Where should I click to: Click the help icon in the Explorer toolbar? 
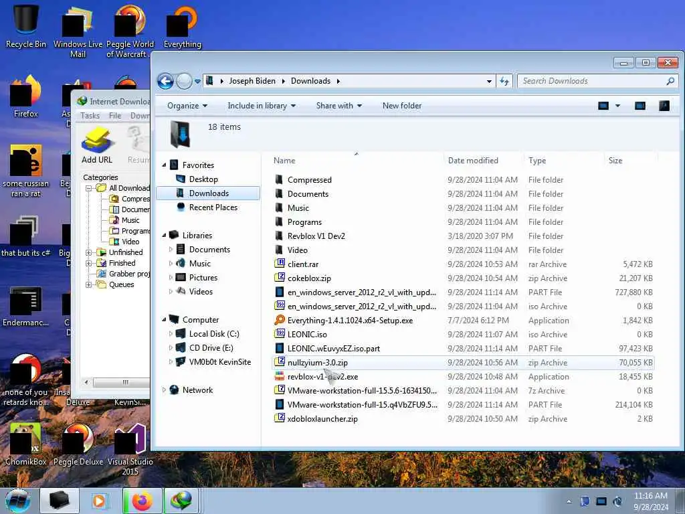coord(664,106)
